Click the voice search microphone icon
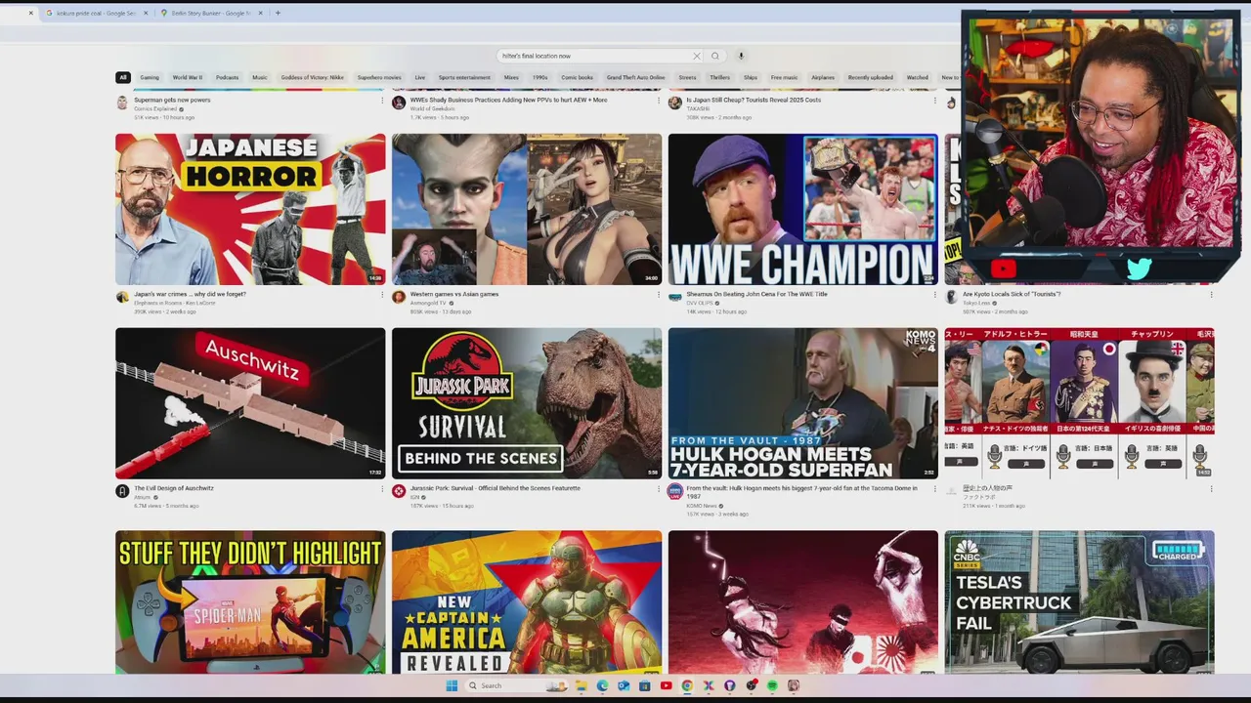Viewport: 1251px width, 703px height. pos(741,56)
